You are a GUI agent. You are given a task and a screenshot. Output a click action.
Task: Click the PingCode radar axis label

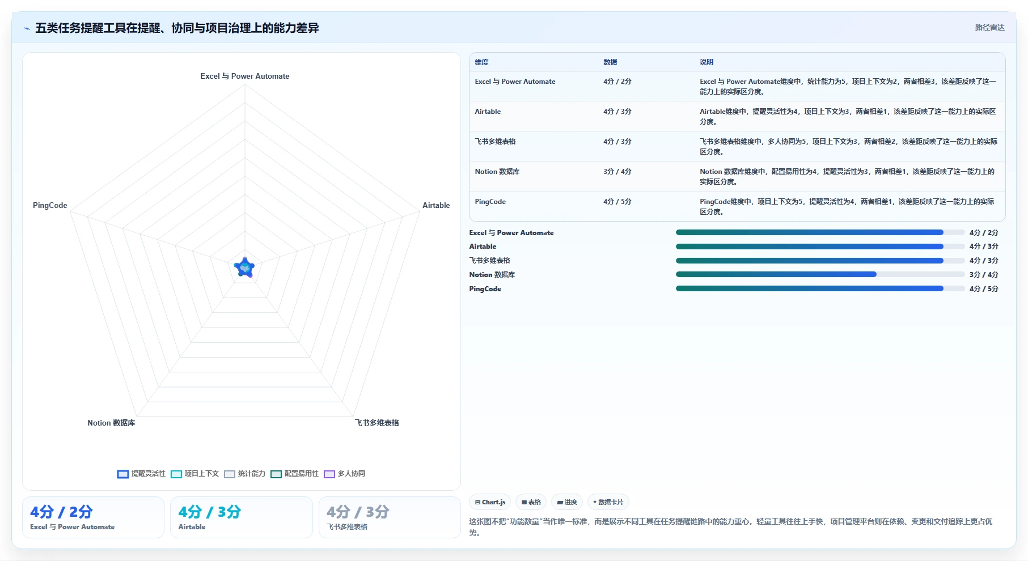[x=50, y=205]
